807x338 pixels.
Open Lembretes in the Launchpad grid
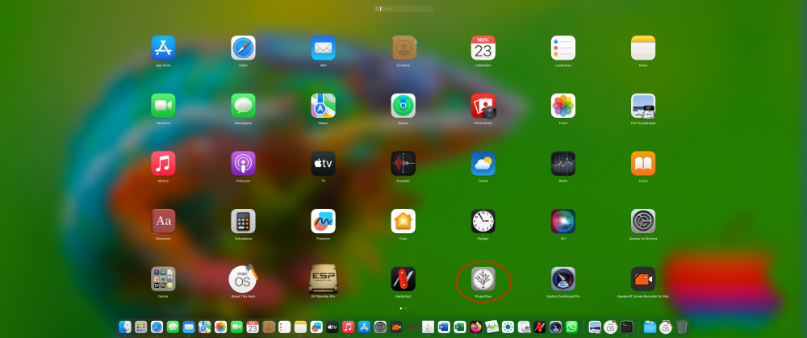coord(563,48)
